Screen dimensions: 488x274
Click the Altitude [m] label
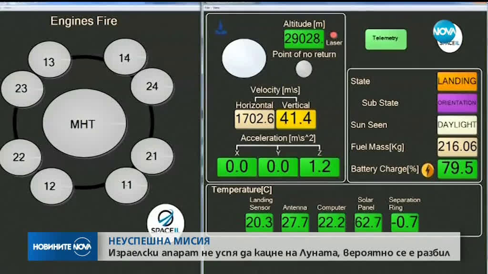point(304,24)
